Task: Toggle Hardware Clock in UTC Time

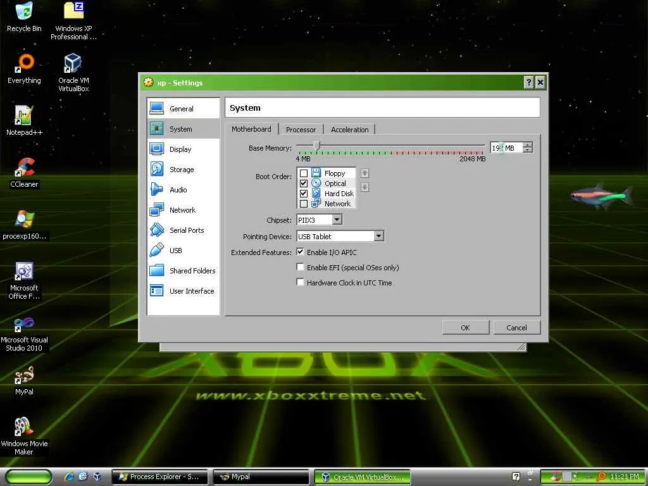Action: coord(301,282)
